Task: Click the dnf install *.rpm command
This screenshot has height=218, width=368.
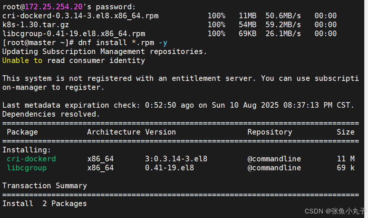Action: (116, 42)
